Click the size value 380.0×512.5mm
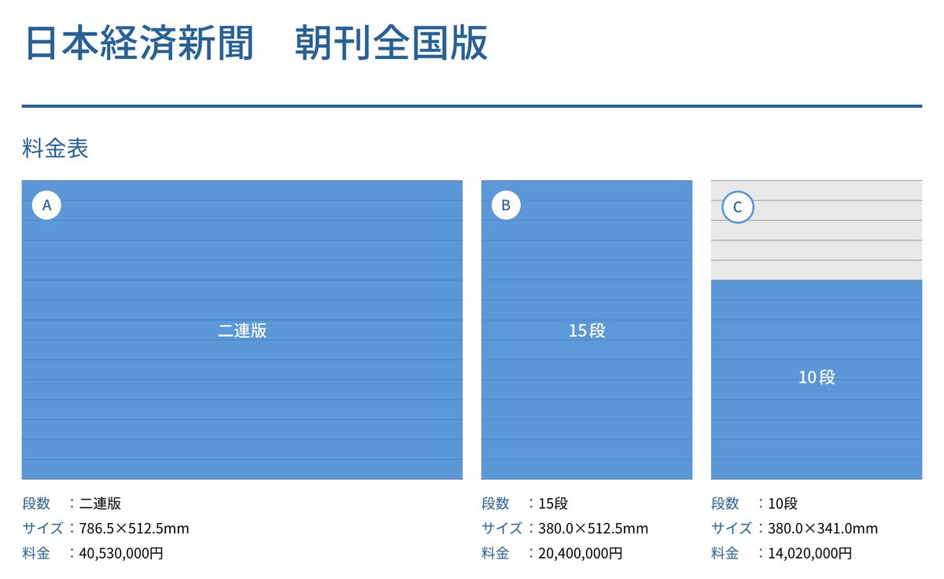944x579 pixels. tap(593, 528)
